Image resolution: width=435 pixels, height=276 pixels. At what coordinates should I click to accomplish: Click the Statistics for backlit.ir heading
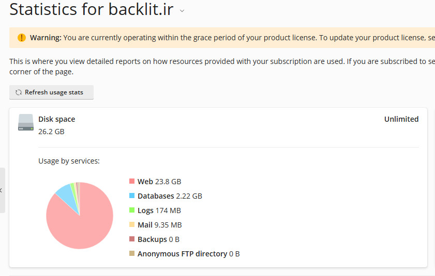tap(91, 10)
